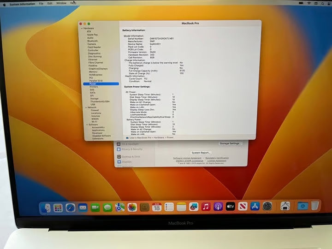Open the Help menu

73,3
